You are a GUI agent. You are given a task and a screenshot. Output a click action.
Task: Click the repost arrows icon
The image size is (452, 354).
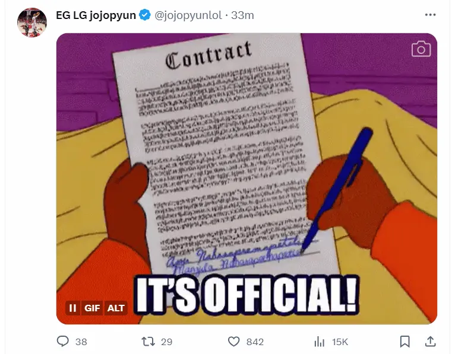[147, 342]
